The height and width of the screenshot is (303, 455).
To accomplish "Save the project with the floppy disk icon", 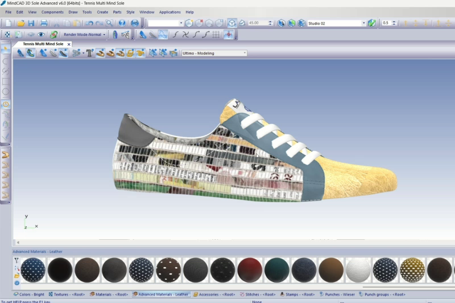I will tap(31, 23).
